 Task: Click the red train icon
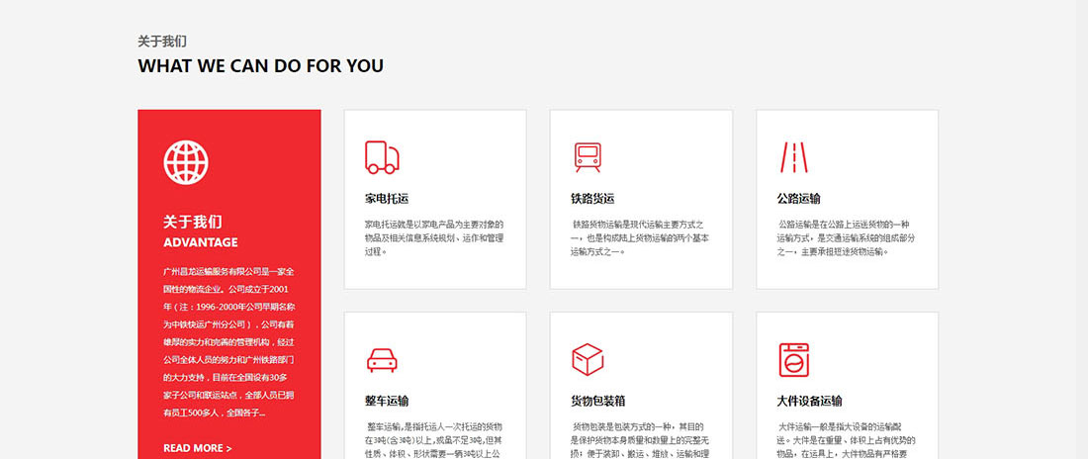point(588,157)
